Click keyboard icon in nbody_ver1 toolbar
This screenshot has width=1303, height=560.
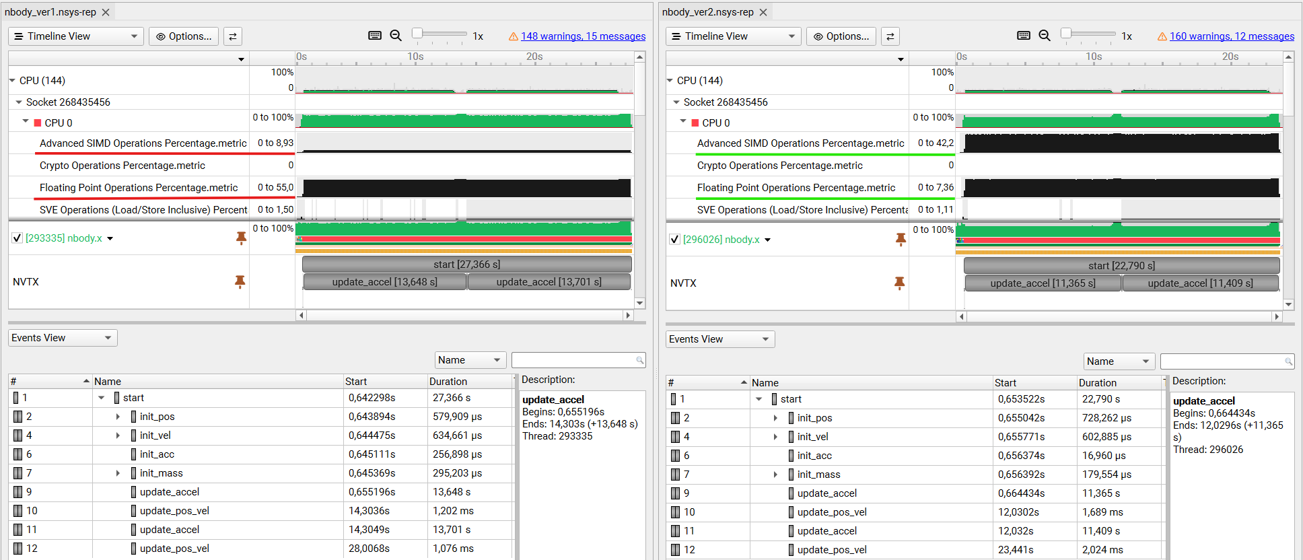click(x=375, y=36)
